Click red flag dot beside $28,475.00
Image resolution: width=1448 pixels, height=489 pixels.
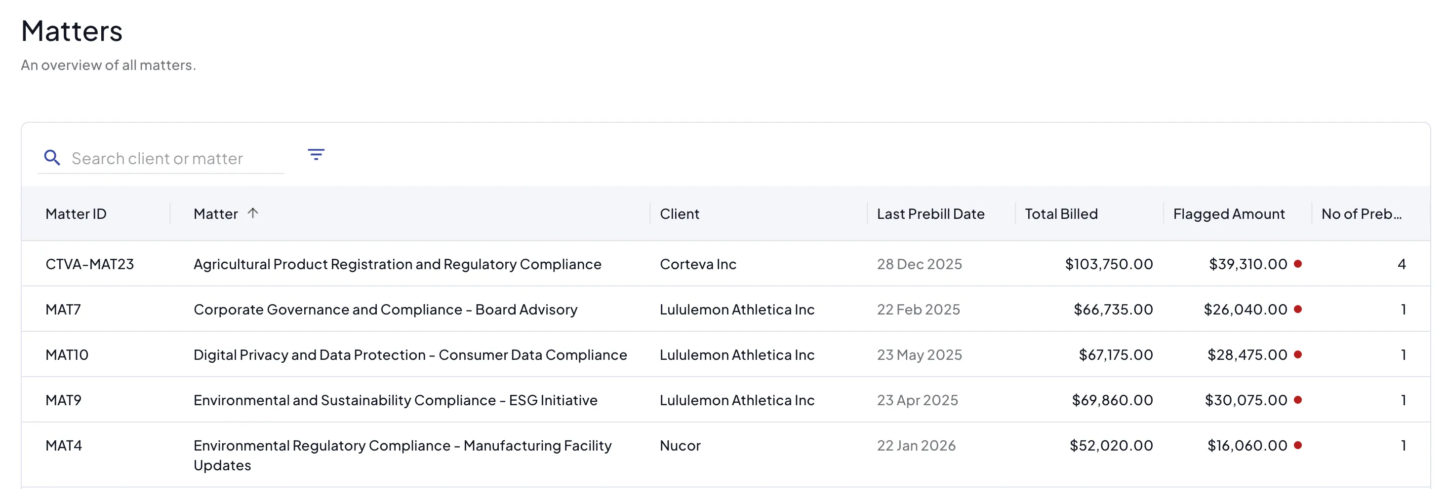[x=1297, y=354]
